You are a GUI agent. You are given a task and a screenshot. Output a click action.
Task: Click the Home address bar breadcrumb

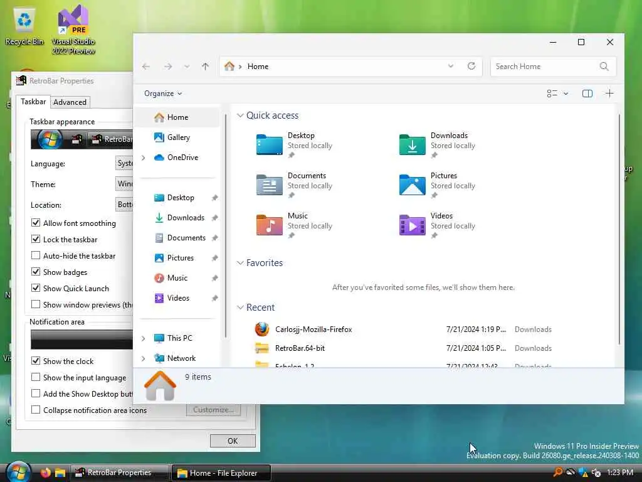(x=258, y=67)
